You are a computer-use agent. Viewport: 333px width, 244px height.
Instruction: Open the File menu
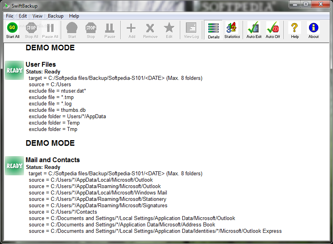tap(10, 16)
